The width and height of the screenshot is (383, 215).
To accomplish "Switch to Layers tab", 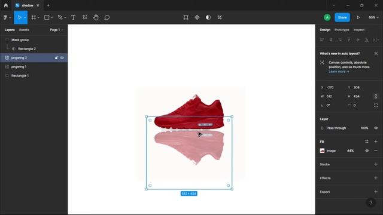I will click(10, 30).
